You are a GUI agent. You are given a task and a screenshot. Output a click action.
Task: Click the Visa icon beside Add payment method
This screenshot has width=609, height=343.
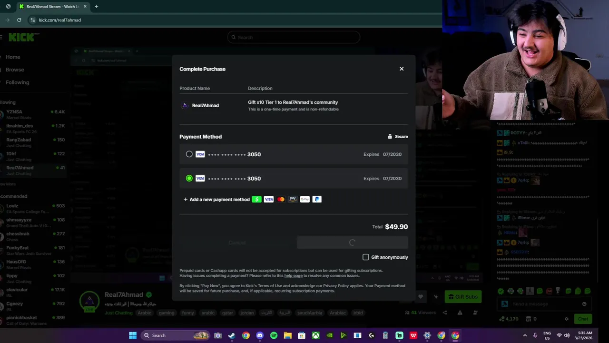(269, 200)
